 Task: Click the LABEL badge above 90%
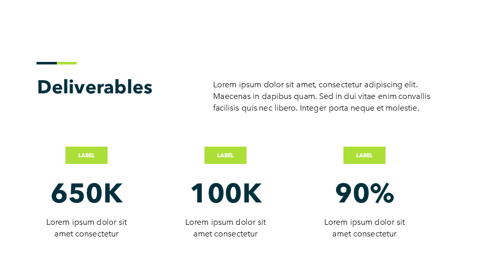(x=364, y=155)
